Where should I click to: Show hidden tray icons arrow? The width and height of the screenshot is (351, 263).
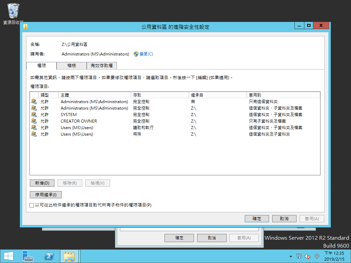point(291,256)
